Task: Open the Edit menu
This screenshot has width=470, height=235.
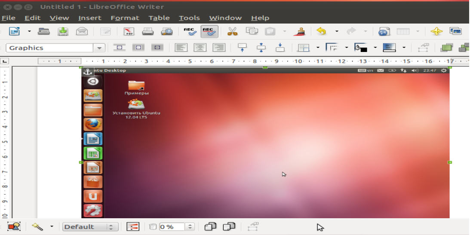Action: pyautogui.click(x=32, y=18)
